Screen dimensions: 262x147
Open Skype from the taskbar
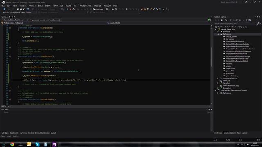tap(37, 144)
